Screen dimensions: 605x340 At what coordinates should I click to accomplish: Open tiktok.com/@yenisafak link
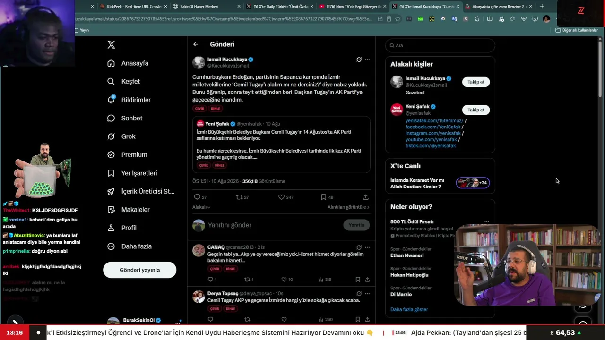point(431,146)
